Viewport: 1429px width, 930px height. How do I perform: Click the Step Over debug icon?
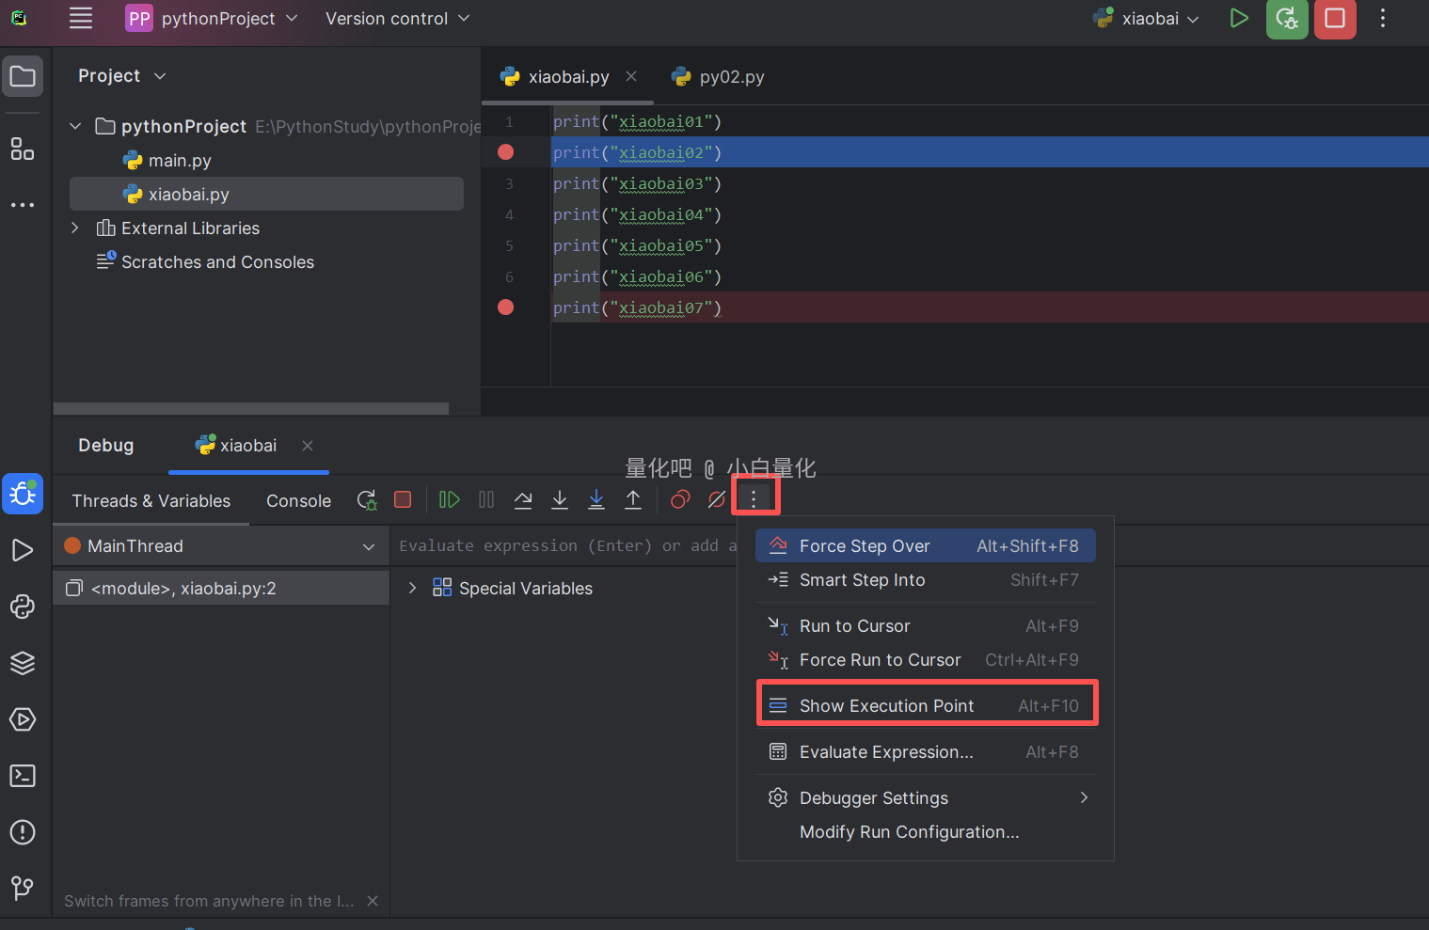tap(523, 500)
